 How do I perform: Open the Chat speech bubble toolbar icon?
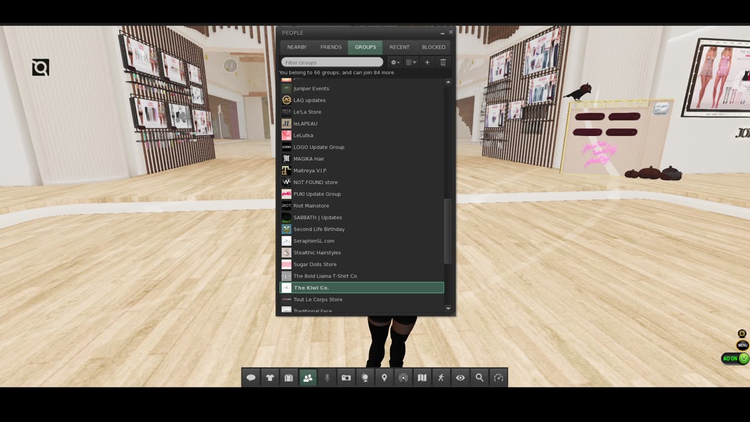coord(251,378)
